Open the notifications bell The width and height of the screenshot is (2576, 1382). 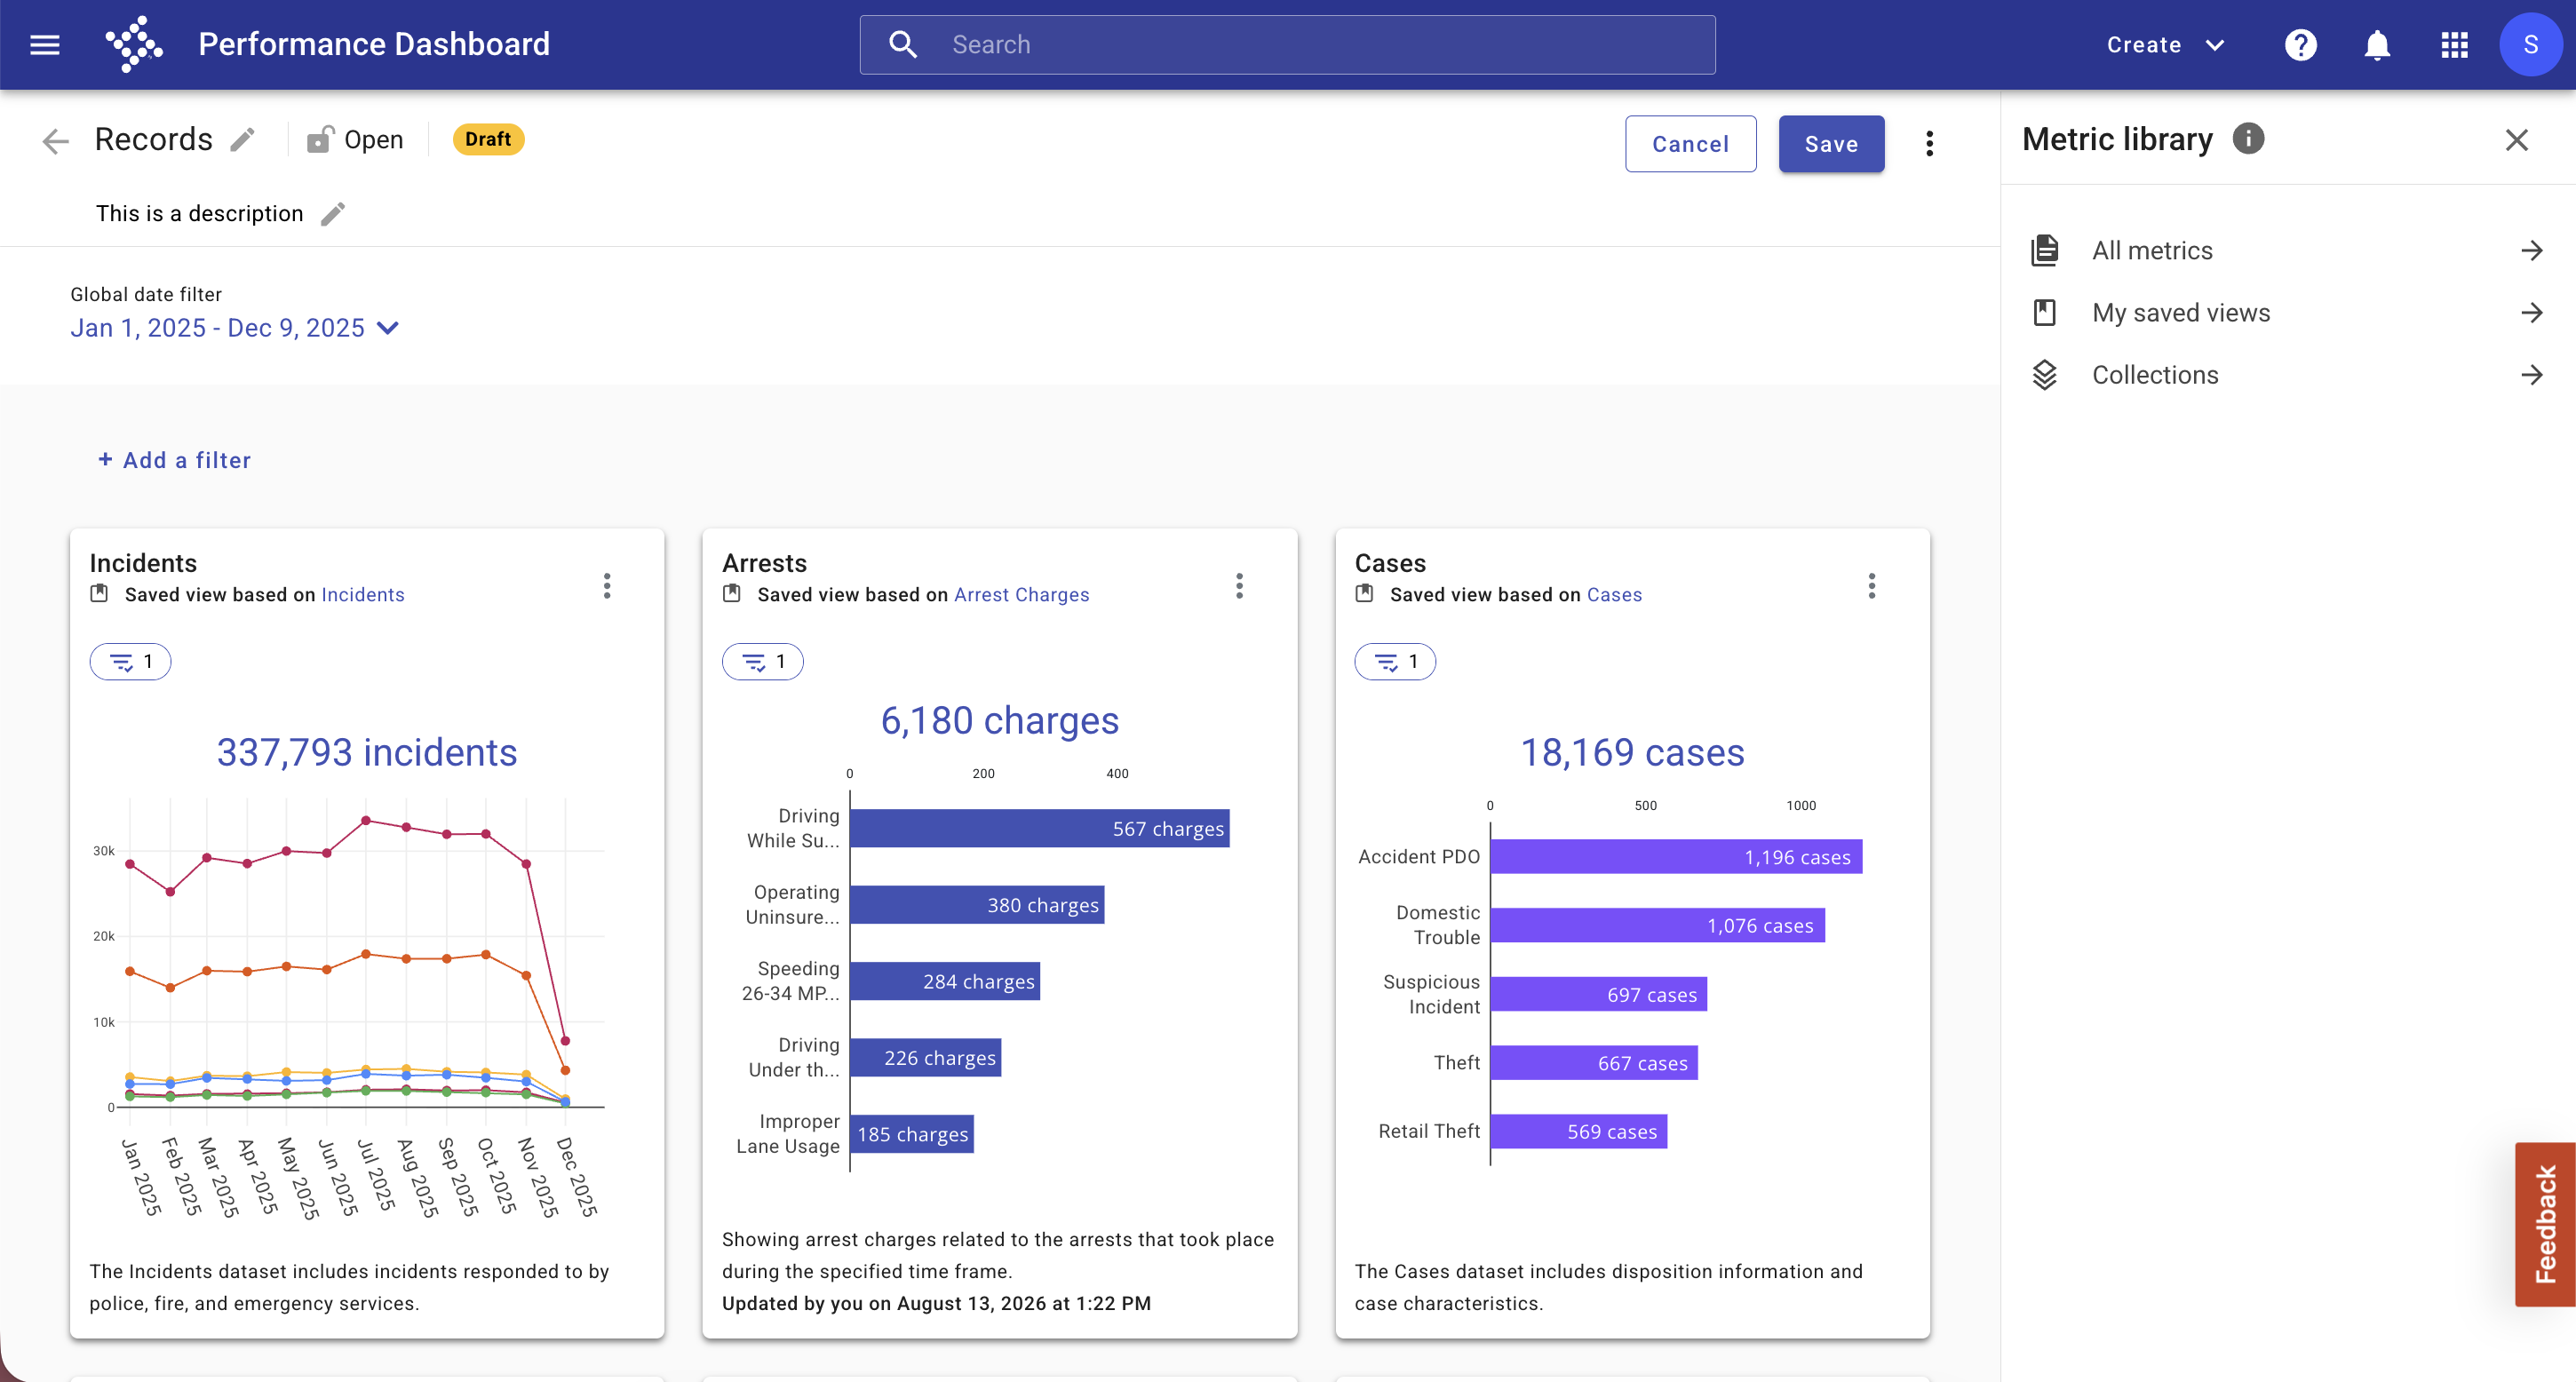[2377, 45]
